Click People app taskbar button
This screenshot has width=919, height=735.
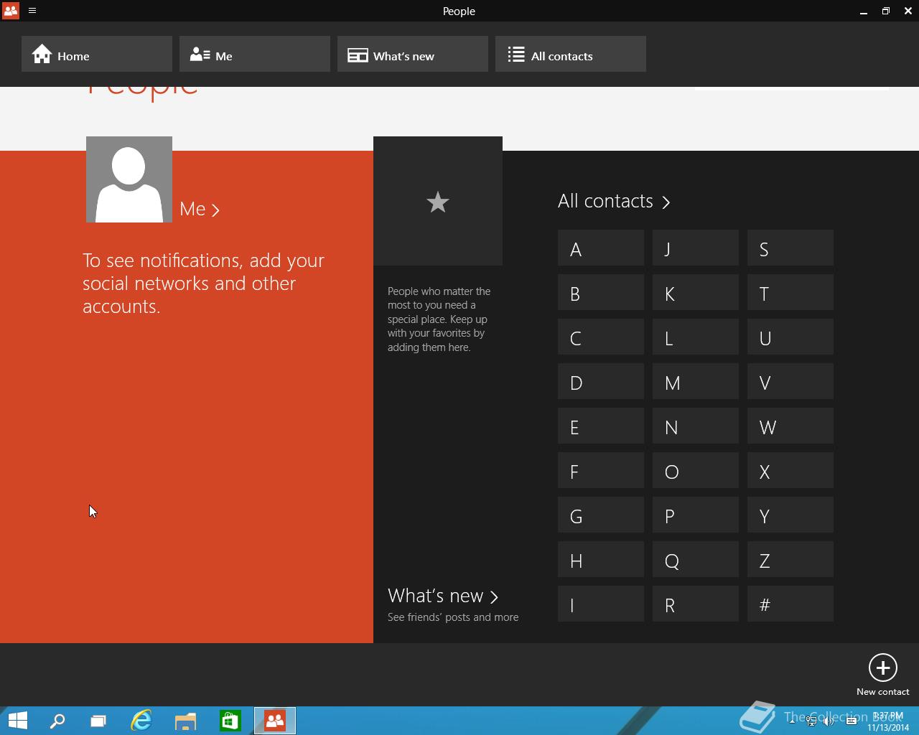(275, 721)
